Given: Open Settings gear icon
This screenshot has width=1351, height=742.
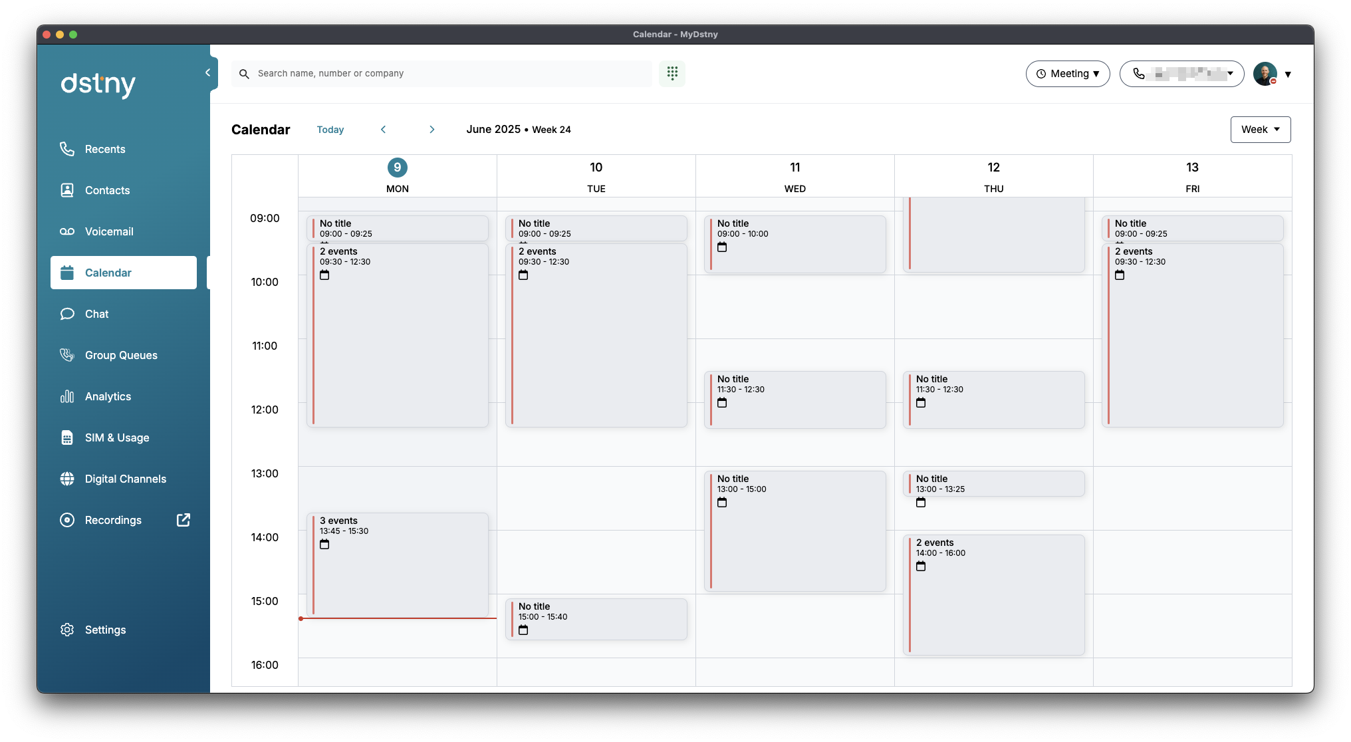Looking at the screenshot, I should pyautogui.click(x=67, y=630).
